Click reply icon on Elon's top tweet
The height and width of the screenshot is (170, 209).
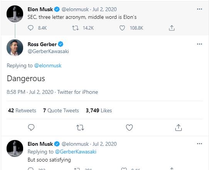coord(31,28)
